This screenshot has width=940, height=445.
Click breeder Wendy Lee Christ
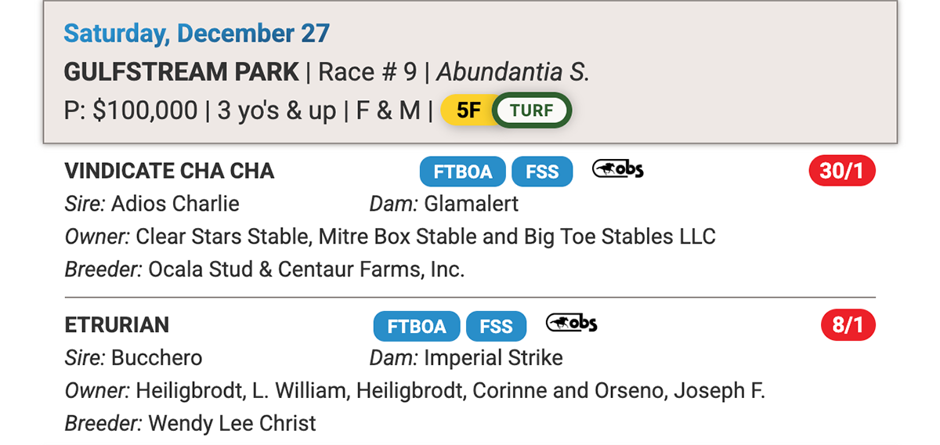point(232,424)
